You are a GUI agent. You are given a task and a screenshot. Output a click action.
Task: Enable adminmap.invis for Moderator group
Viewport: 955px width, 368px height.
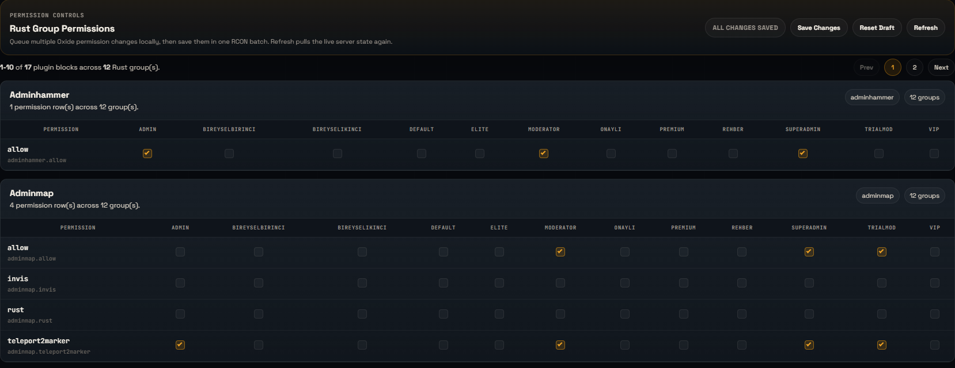point(560,283)
